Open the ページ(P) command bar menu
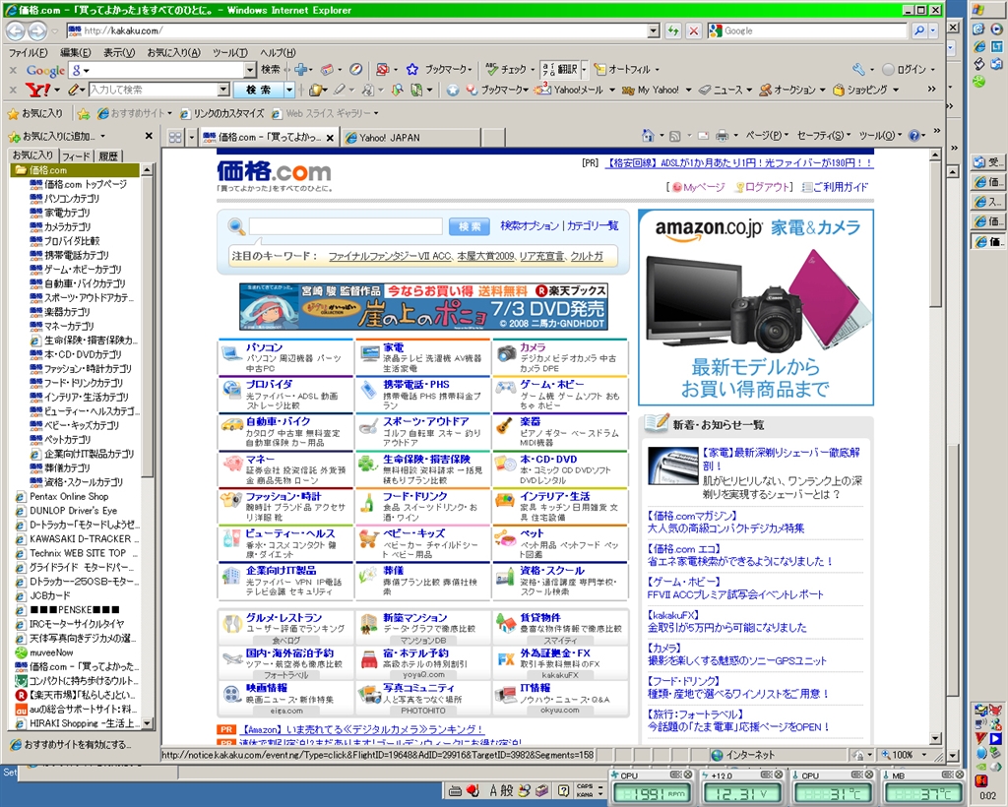The image size is (1008, 807). 766,136
